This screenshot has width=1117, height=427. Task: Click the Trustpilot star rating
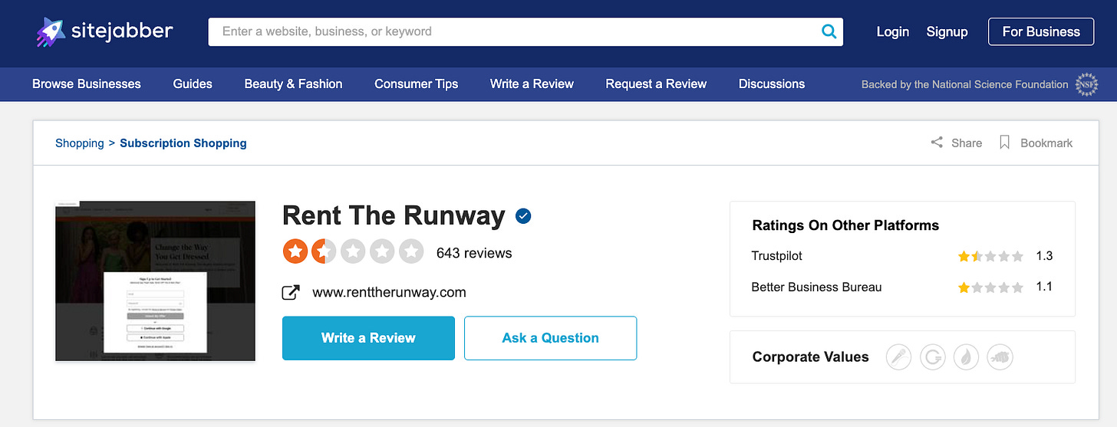pos(990,256)
